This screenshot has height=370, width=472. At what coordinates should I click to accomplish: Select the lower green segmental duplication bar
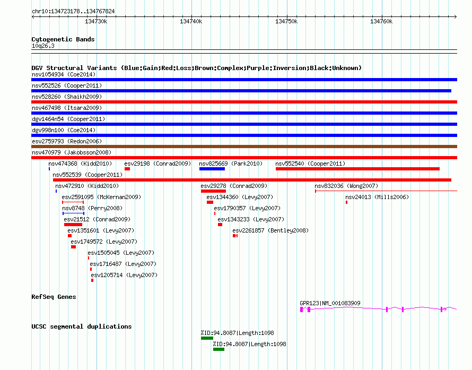point(219,349)
